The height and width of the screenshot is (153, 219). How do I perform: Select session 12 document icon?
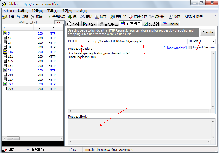pos(5,38)
